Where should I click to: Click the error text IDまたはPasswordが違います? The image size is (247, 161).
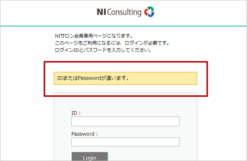(x=93, y=78)
